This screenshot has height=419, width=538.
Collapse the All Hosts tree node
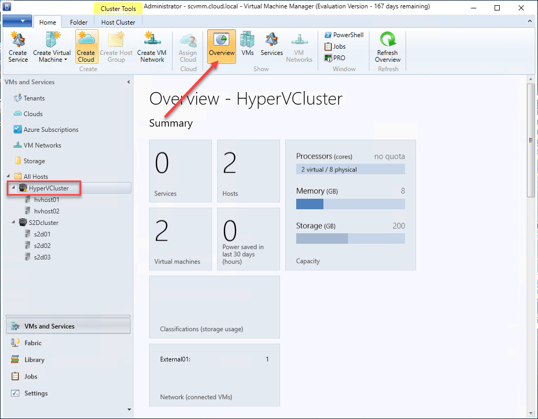point(8,176)
